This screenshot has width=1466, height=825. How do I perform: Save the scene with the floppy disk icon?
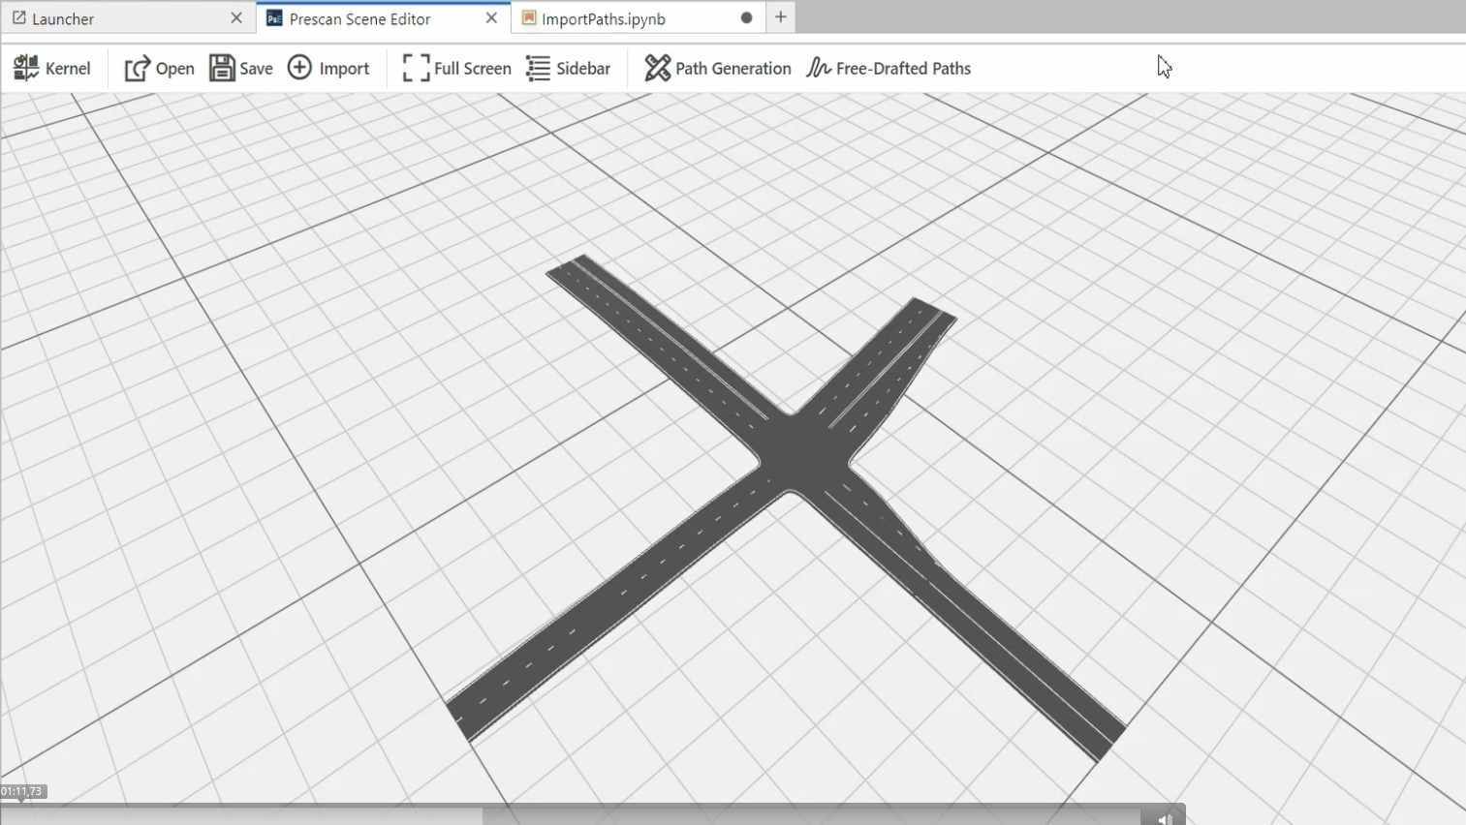[x=222, y=69]
